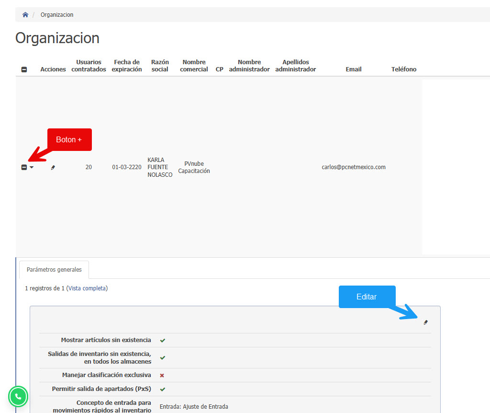Screen dimensions: 490x413
Task: Toggle Permitir salida de apartados (PxS)
Action: (x=162, y=389)
